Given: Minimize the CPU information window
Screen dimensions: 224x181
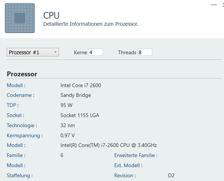Looking at the screenshot, I should tap(214, 5).
